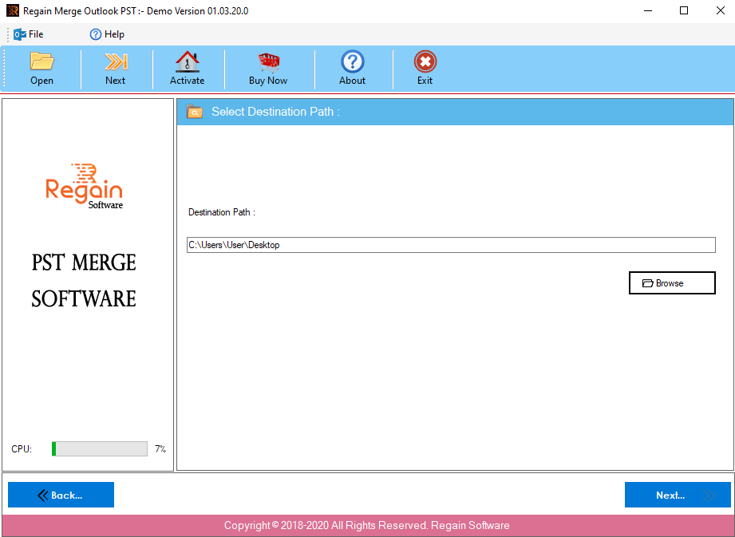Browse for a destination folder

[672, 282]
